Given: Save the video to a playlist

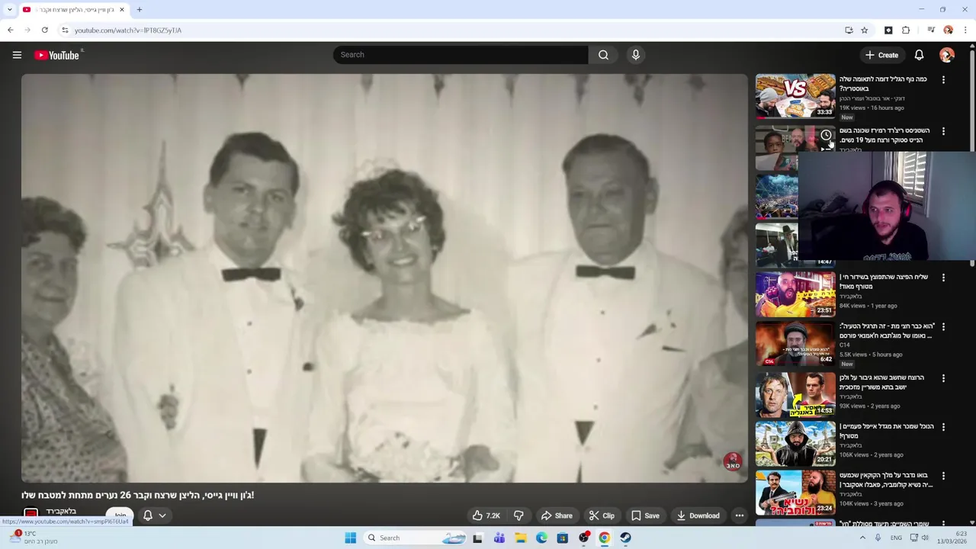Looking at the screenshot, I should pyautogui.click(x=644, y=515).
